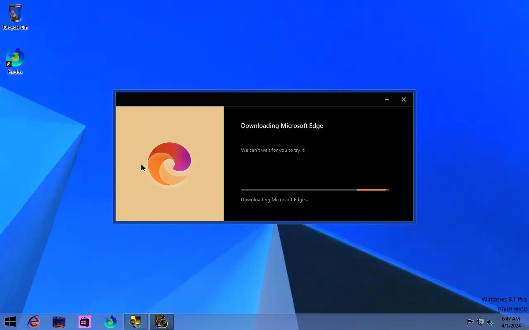Viewport: 529px width, 330px height.
Task: Select the Firefox desktop shortcut
Action: (15, 61)
